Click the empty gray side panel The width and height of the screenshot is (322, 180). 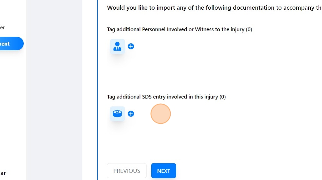55,94
